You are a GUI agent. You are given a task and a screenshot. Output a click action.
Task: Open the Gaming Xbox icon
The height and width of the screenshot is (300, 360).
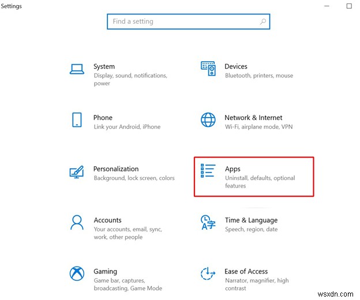77,273
